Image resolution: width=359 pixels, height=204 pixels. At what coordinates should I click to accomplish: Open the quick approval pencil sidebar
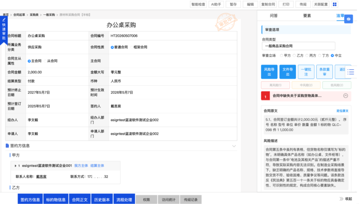(4, 29)
